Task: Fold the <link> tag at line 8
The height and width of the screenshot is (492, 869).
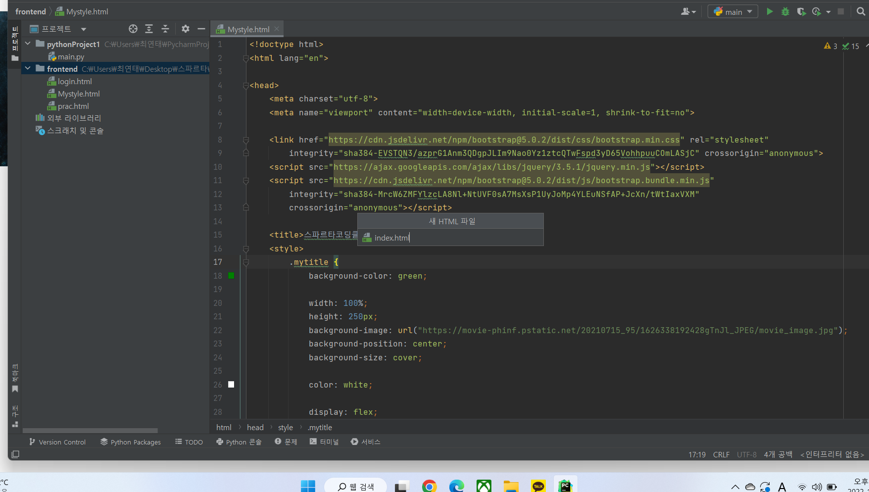Action: (x=246, y=140)
